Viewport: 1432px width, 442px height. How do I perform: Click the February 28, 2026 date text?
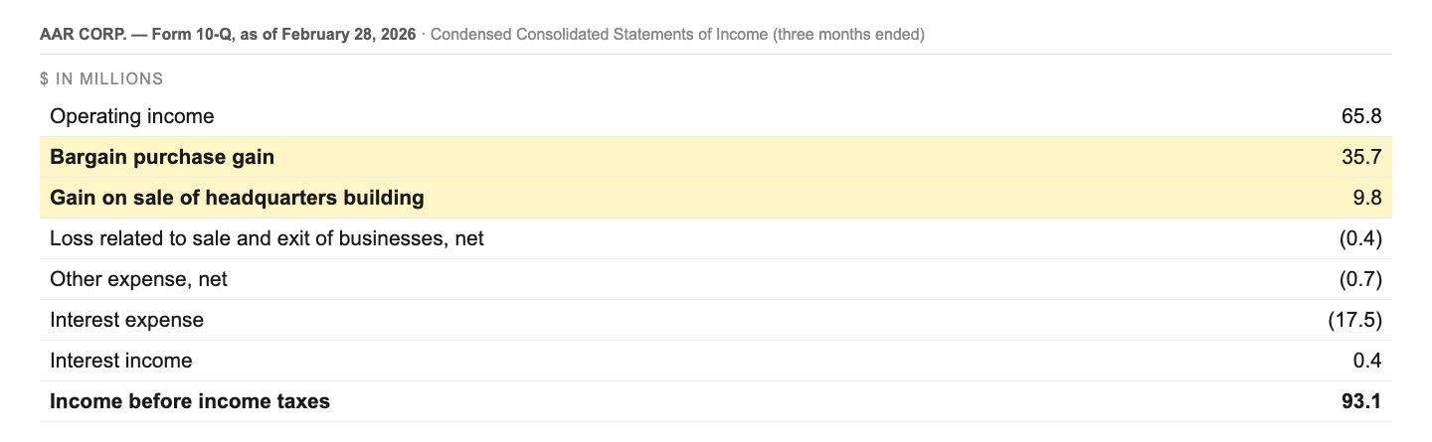(348, 35)
